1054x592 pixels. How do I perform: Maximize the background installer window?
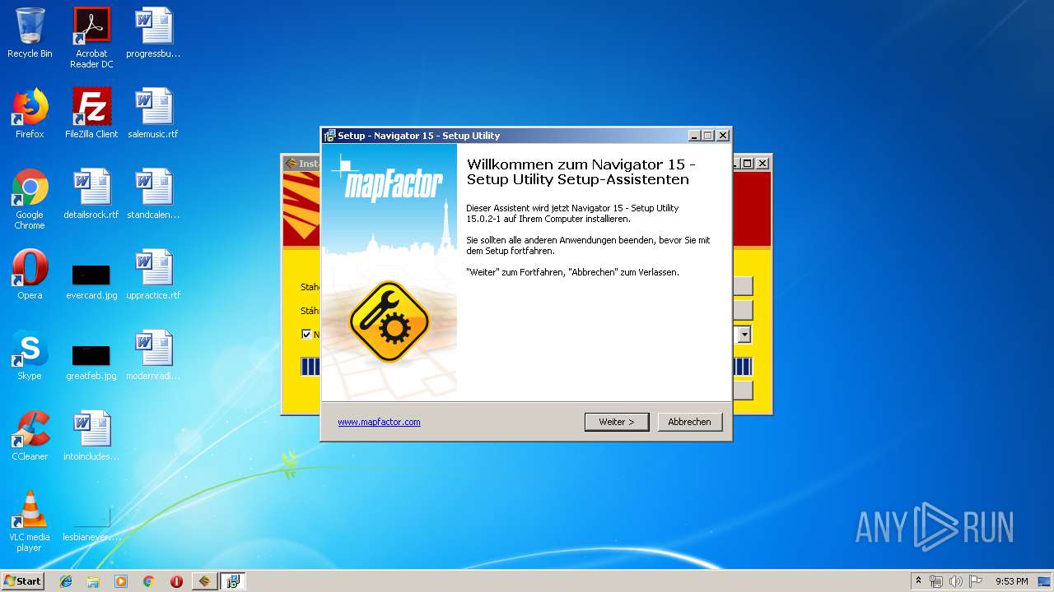(748, 163)
